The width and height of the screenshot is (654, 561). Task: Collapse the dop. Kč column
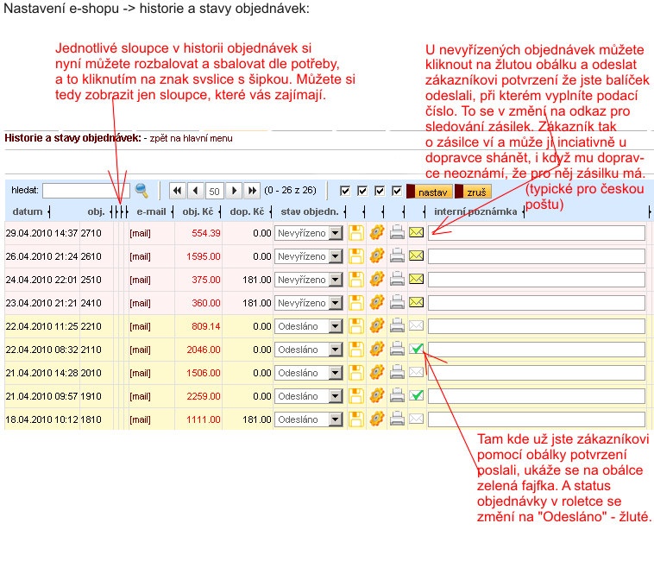(270, 212)
